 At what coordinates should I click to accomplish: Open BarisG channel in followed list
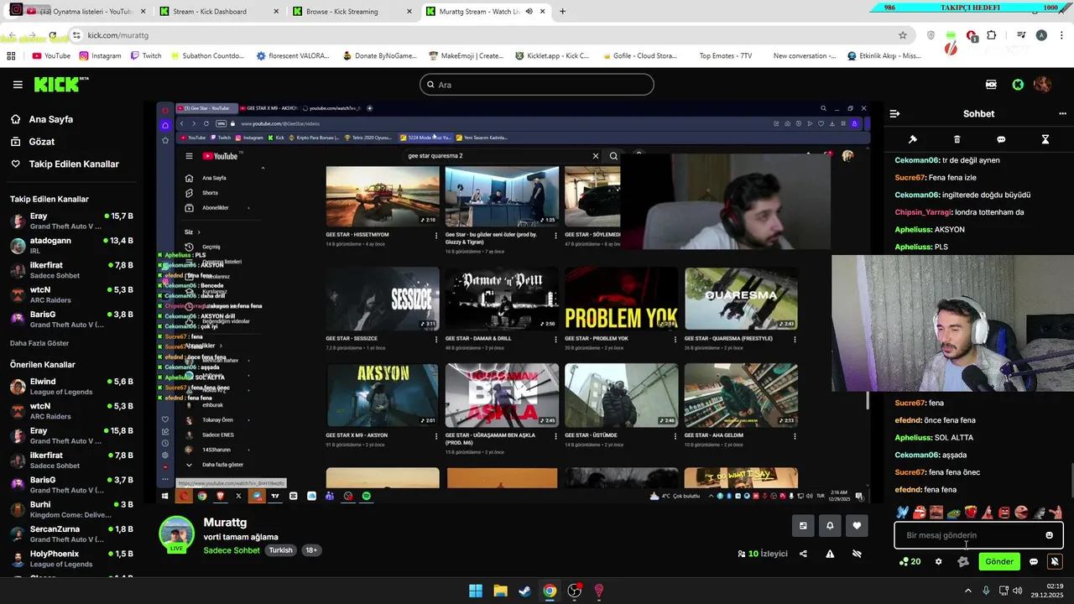pyautogui.click(x=71, y=319)
